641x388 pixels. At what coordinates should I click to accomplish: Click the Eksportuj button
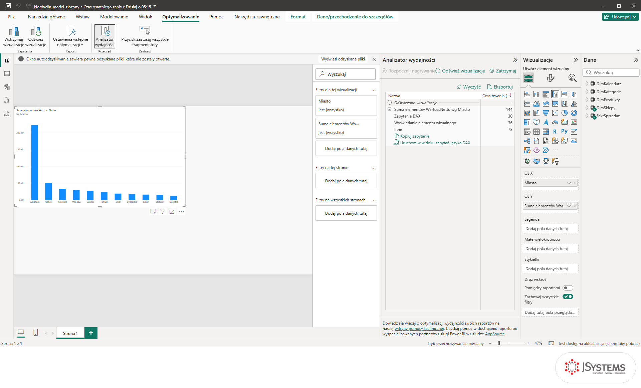tap(500, 87)
